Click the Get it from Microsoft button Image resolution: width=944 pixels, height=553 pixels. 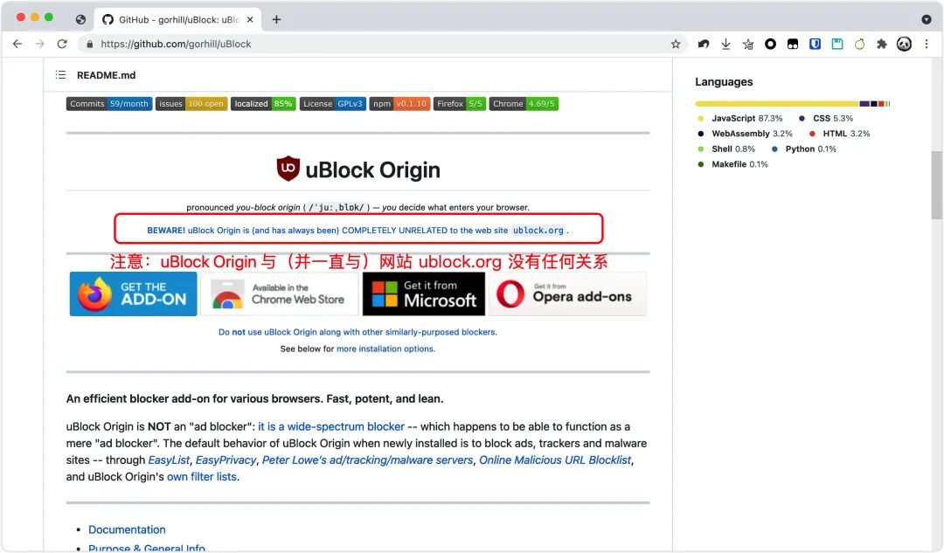[x=424, y=294]
